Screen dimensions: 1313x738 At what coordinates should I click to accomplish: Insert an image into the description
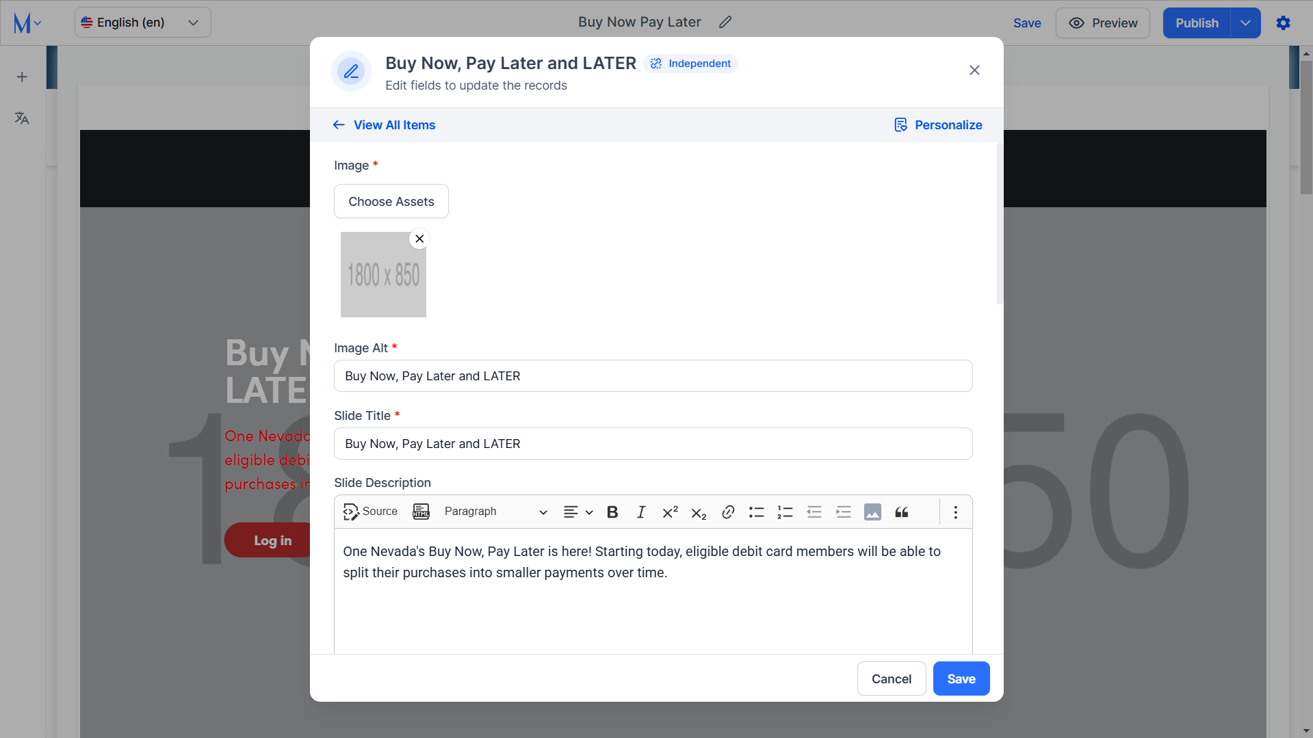click(x=872, y=512)
